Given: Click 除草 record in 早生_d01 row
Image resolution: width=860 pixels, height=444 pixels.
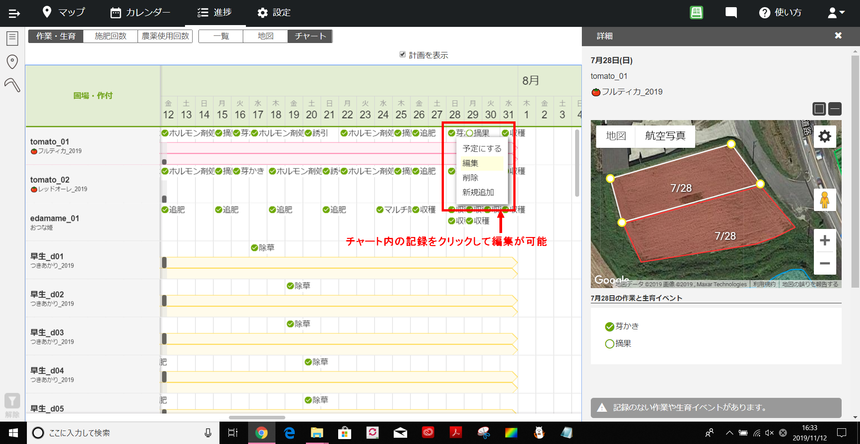Looking at the screenshot, I should (262, 248).
